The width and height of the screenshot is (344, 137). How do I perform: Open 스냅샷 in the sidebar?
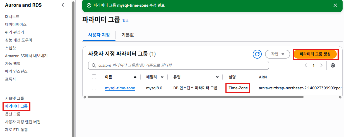pyautogui.click(x=10, y=48)
